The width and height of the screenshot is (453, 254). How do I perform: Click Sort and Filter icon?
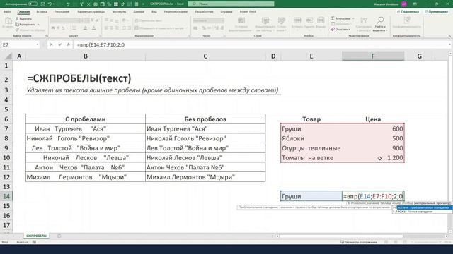click(364, 20)
